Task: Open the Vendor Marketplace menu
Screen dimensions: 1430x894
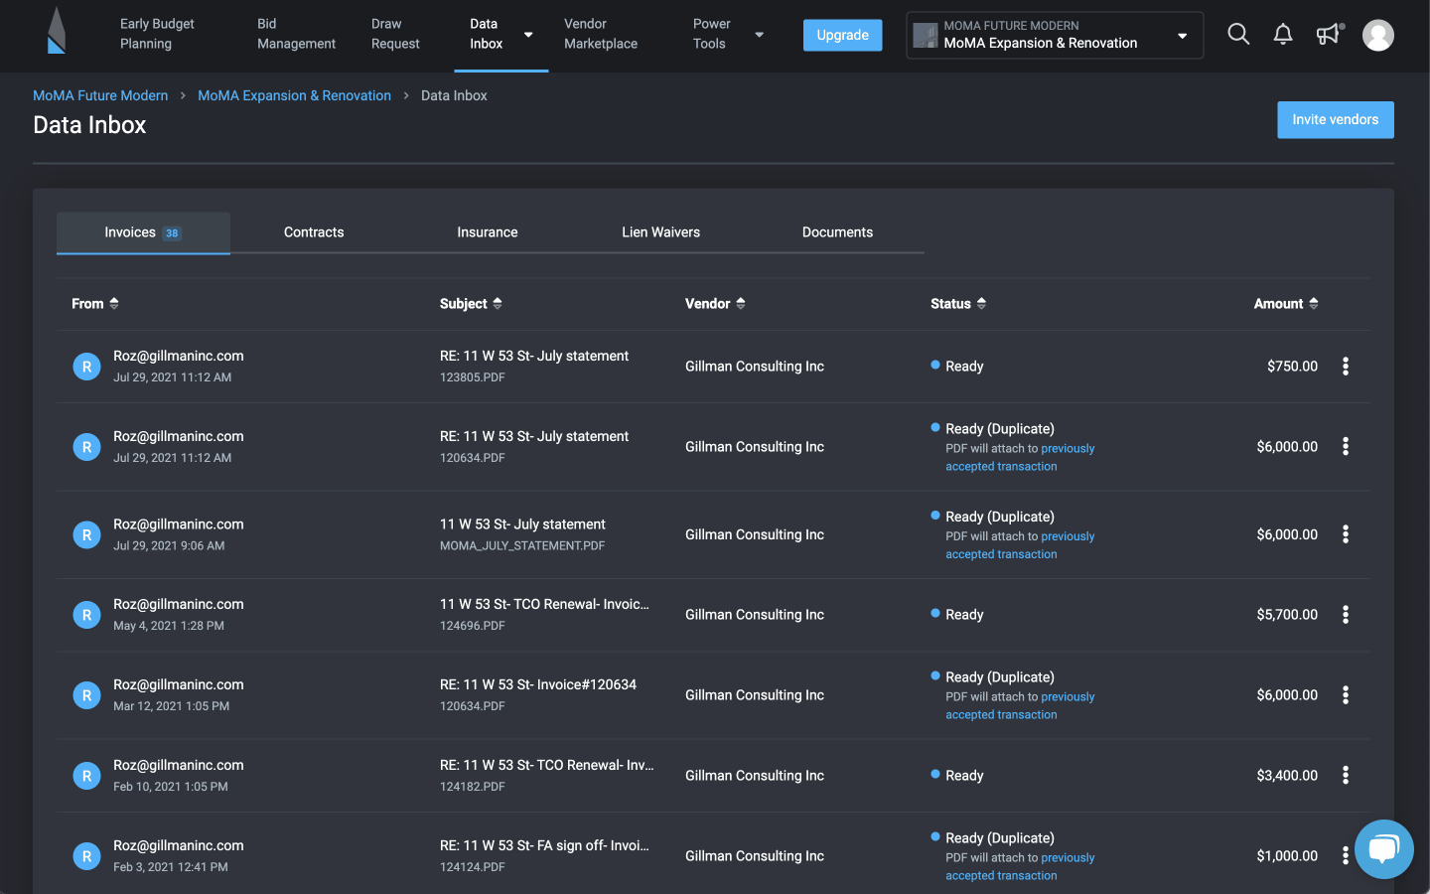Action: [601, 34]
